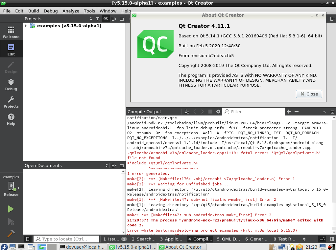This screenshot has height=250, width=336.
Task: Click the 'Qt Creator 4.11.1' heading
Action: coord(204,26)
